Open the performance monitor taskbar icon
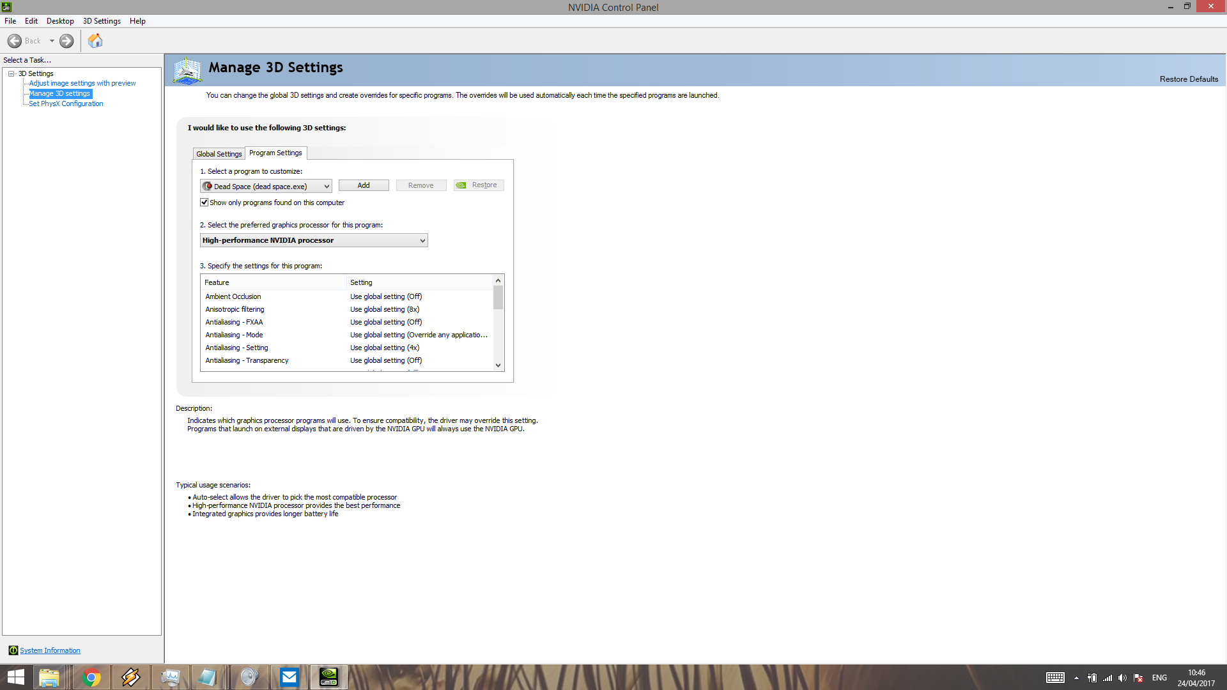This screenshot has width=1227, height=690. (x=170, y=677)
